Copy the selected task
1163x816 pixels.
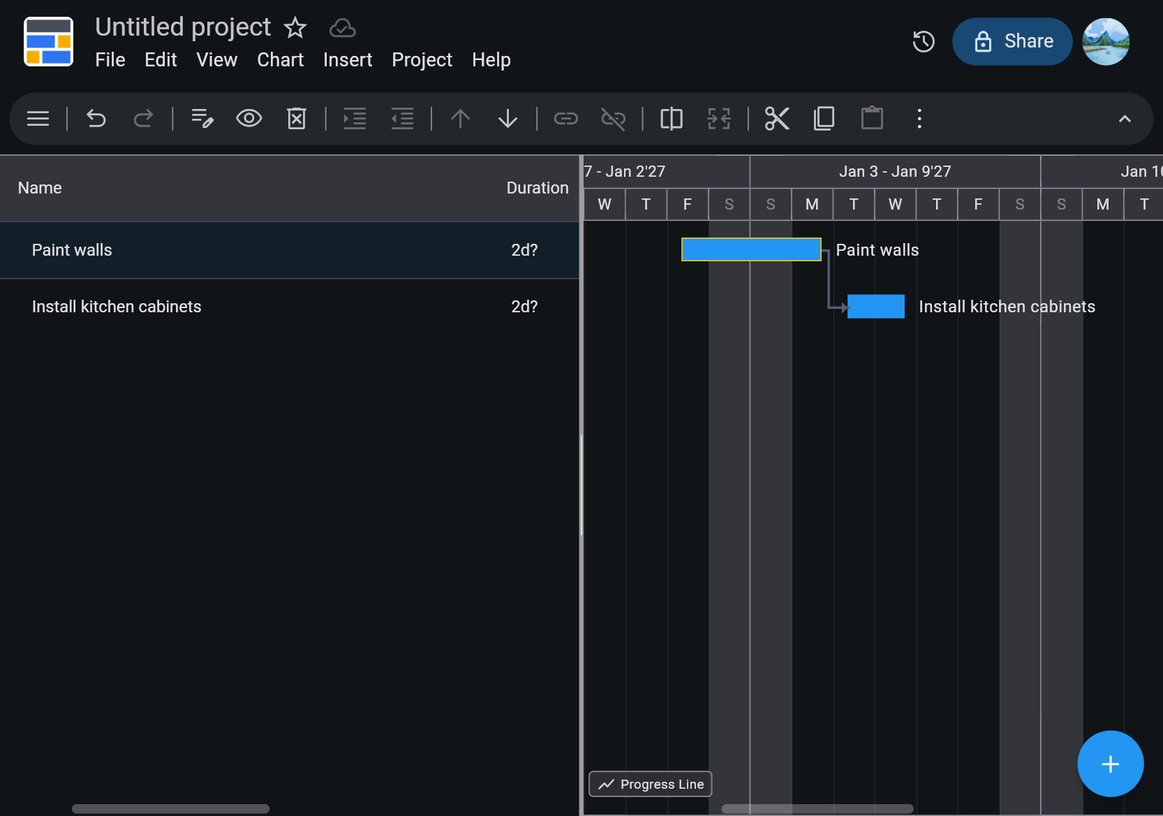pyautogui.click(x=824, y=119)
